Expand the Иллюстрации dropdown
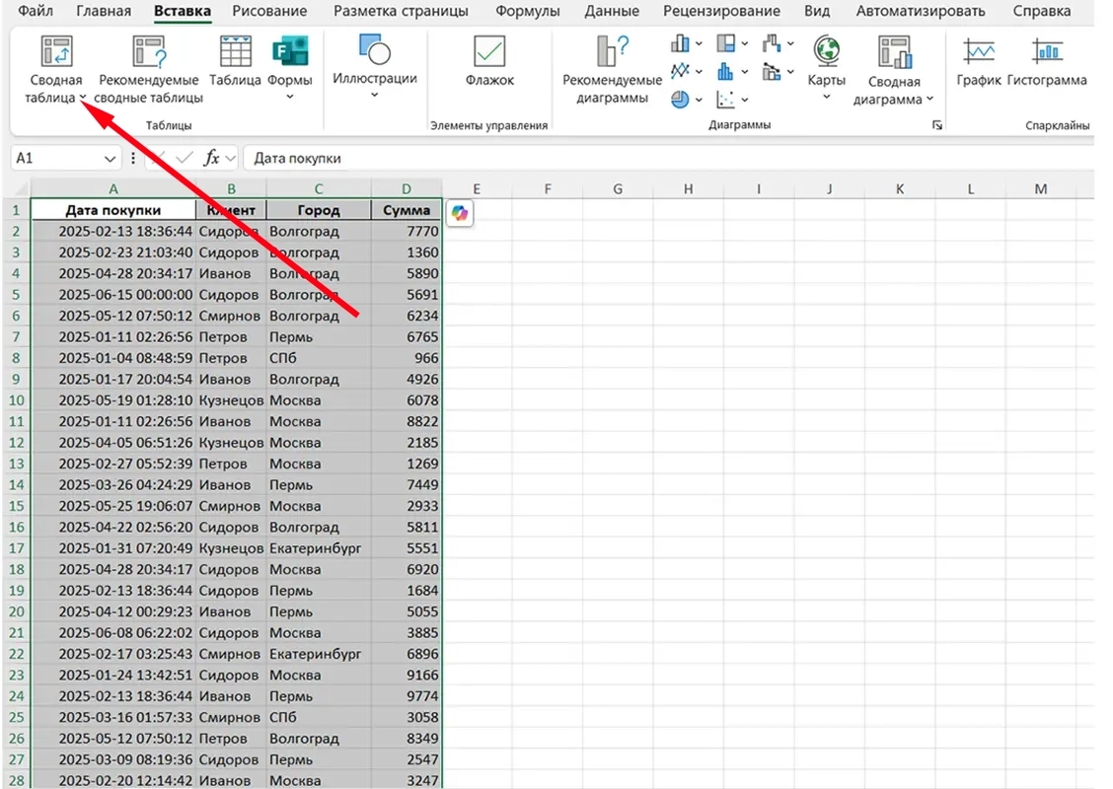The height and width of the screenshot is (789, 1113). [375, 95]
